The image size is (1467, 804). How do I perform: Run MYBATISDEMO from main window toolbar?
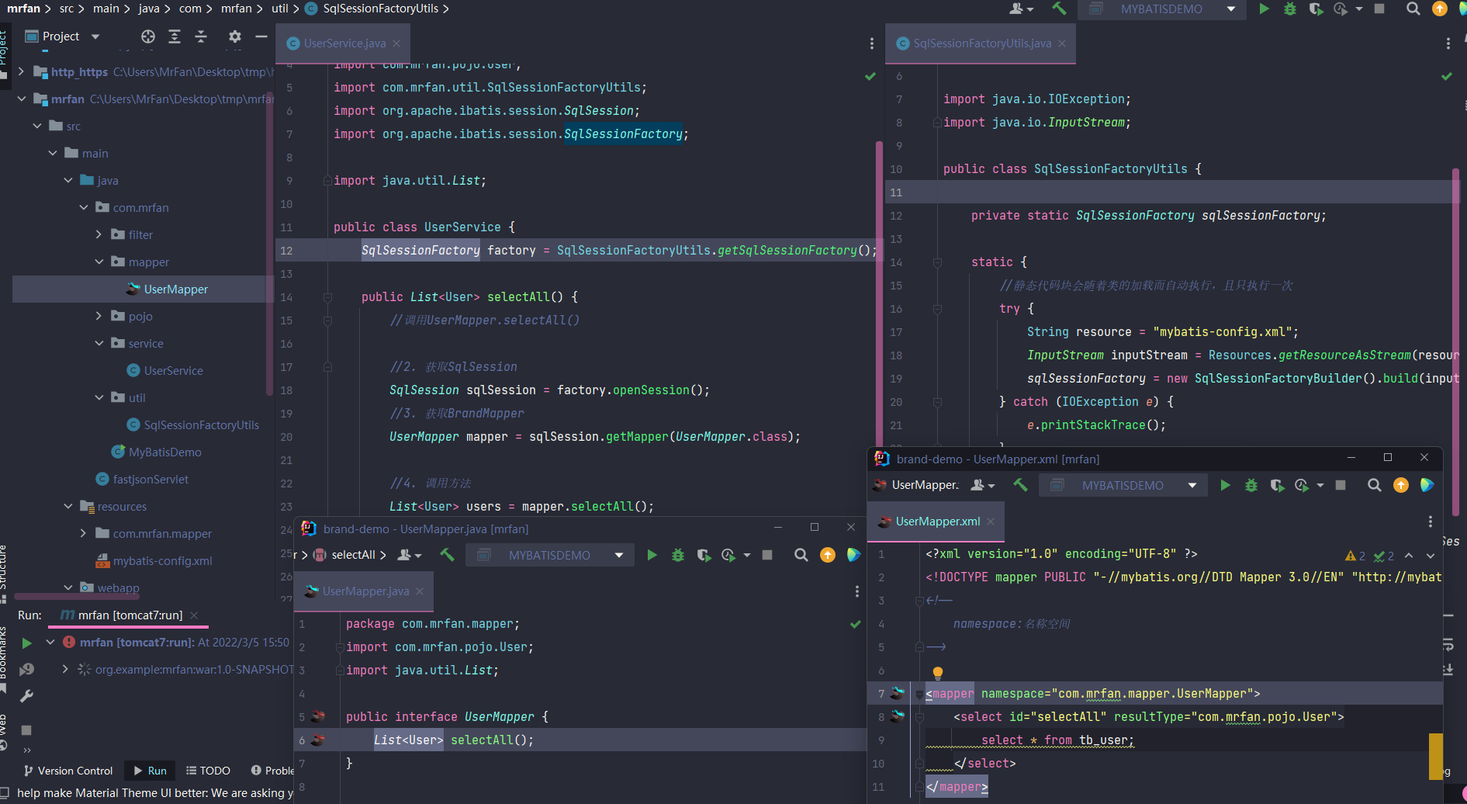click(1265, 9)
